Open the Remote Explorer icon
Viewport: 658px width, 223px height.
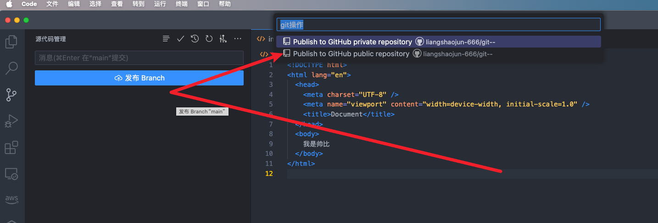11,174
